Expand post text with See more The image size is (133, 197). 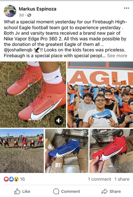coord(117,55)
